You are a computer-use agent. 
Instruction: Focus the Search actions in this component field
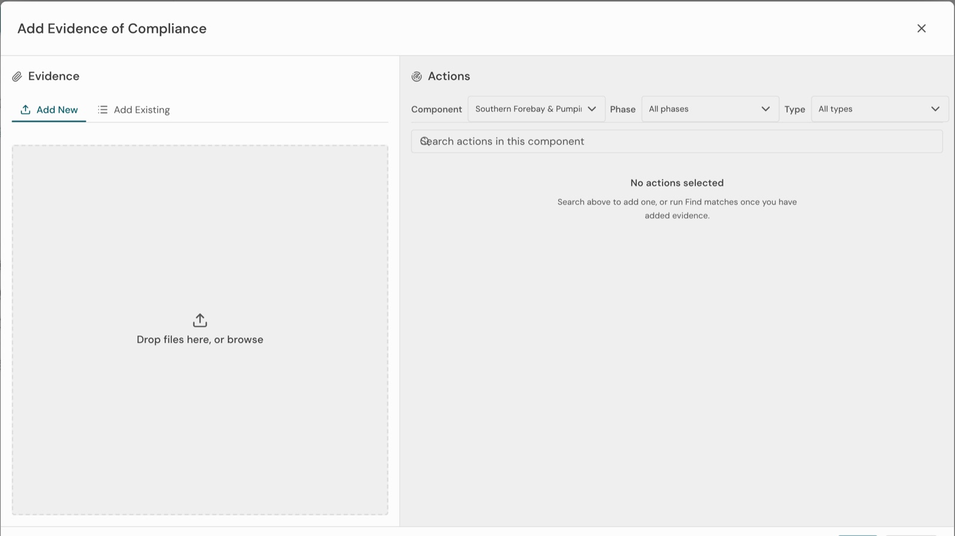[677, 141]
